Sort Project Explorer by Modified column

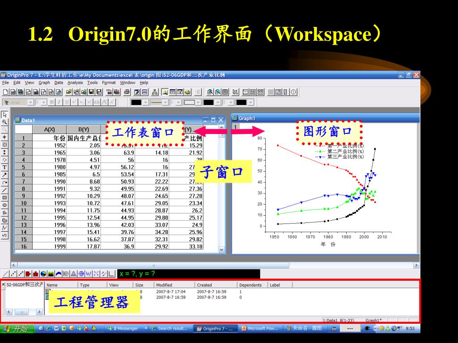[174, 285]
